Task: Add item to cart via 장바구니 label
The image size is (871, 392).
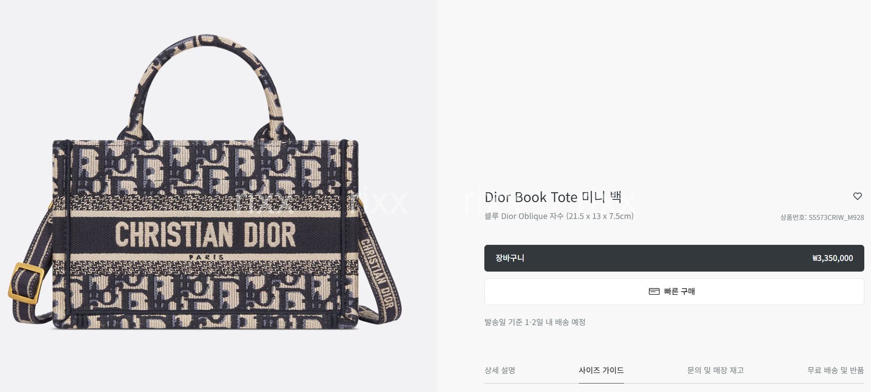Action: (x=510, y=258)
